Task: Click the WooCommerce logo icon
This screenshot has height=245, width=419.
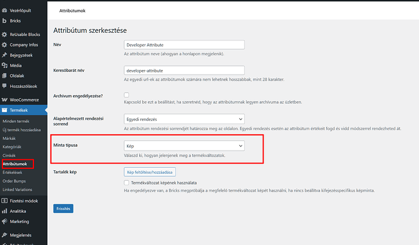Action: pos(4,100)
